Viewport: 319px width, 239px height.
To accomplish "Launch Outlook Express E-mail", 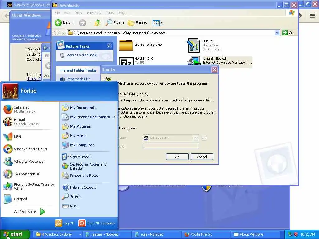I will click(x=21, y=122).
